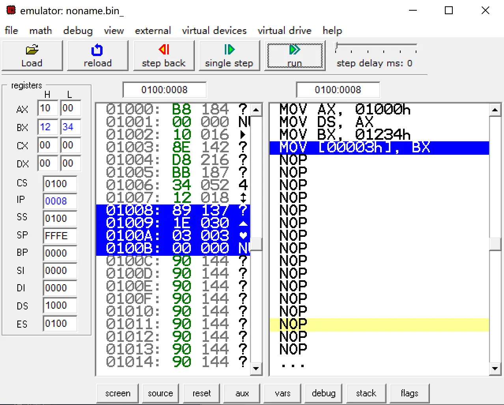
Task: Click the run button
Action: [295, 56]
